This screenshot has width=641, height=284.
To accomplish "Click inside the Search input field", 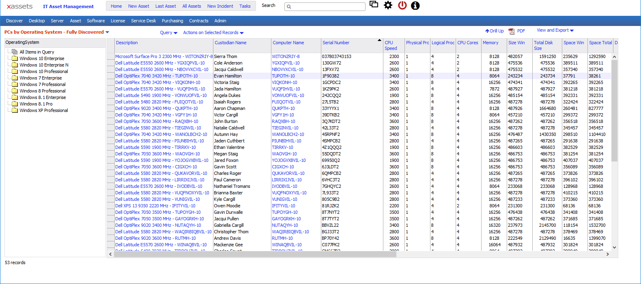I will click(325, 6).
